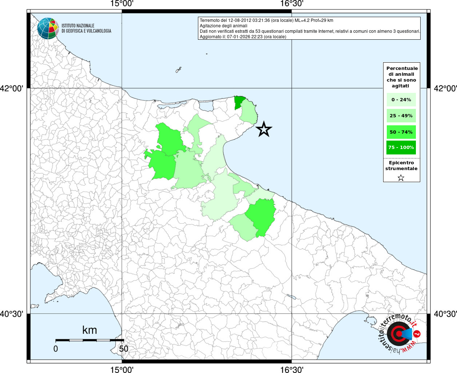Viewport: 457px width, 373px height.
Task: Click the 'Aggiornato il' update timestamp line
Action: tap(243, 37)
